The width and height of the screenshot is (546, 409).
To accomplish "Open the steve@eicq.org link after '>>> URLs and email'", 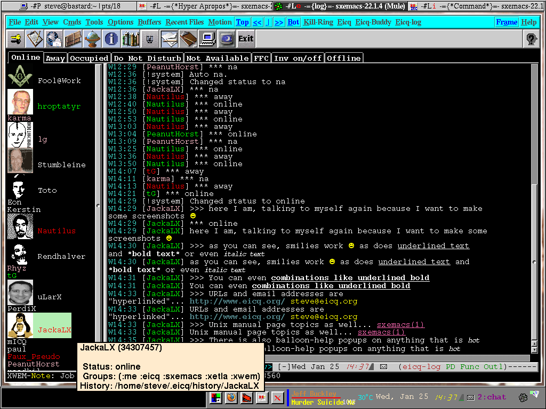I will coord(324,301).
